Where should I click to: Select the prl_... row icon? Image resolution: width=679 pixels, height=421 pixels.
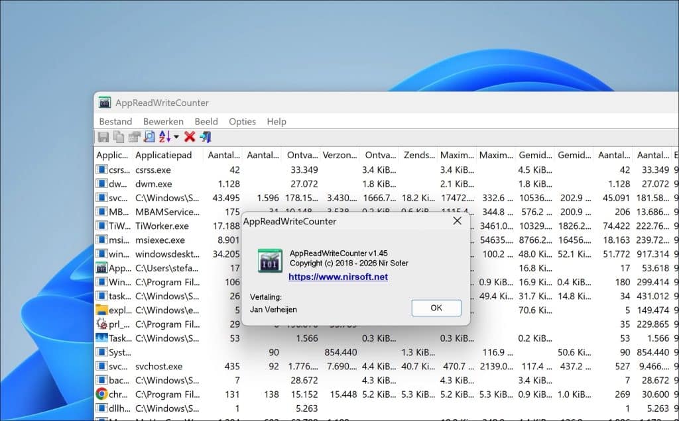coord(101,324)
